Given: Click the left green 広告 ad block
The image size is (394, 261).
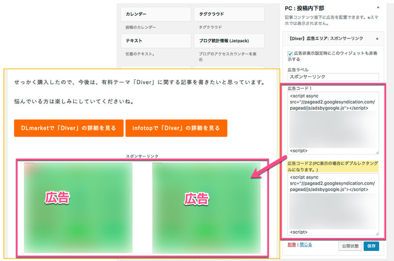Looking at the screenshot, I should point(78,207).
